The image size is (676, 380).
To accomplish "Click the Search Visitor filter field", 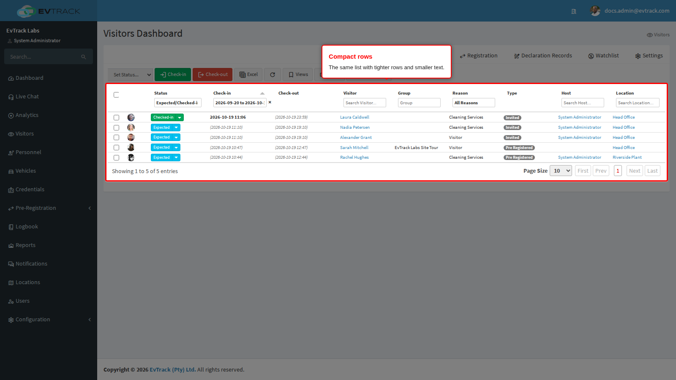I will point(365,103).
